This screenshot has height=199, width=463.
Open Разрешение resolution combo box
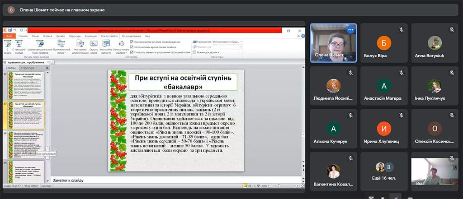pyautogui.click(x=227, y=42)
